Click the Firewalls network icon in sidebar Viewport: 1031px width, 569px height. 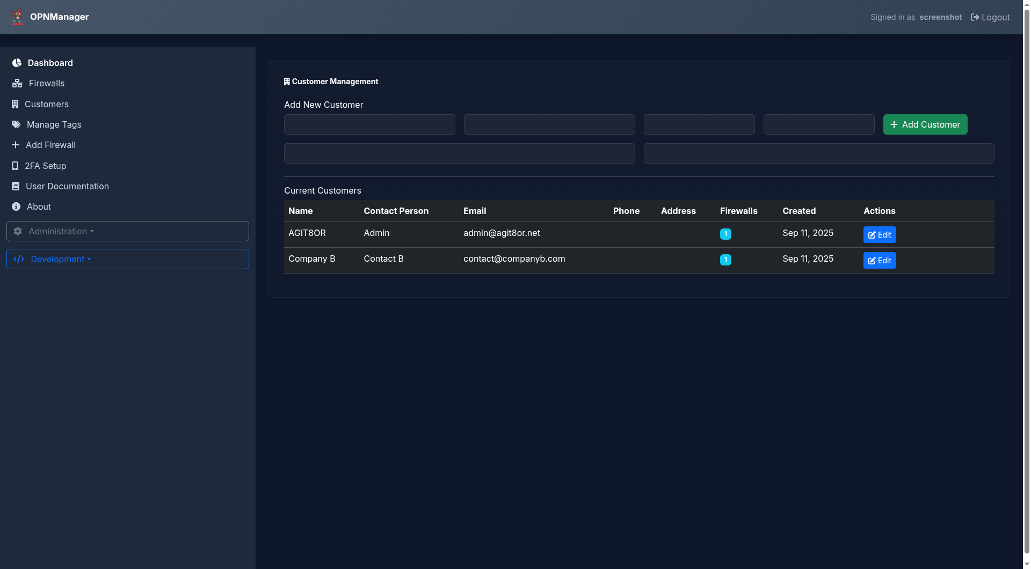[17, 83]
